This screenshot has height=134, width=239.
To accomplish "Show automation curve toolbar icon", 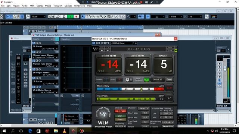I will (28, 16).
